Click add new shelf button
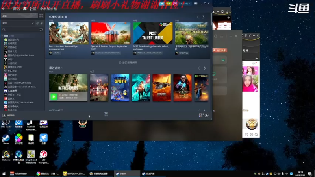 pyautogui.click(x=128, y=63)
